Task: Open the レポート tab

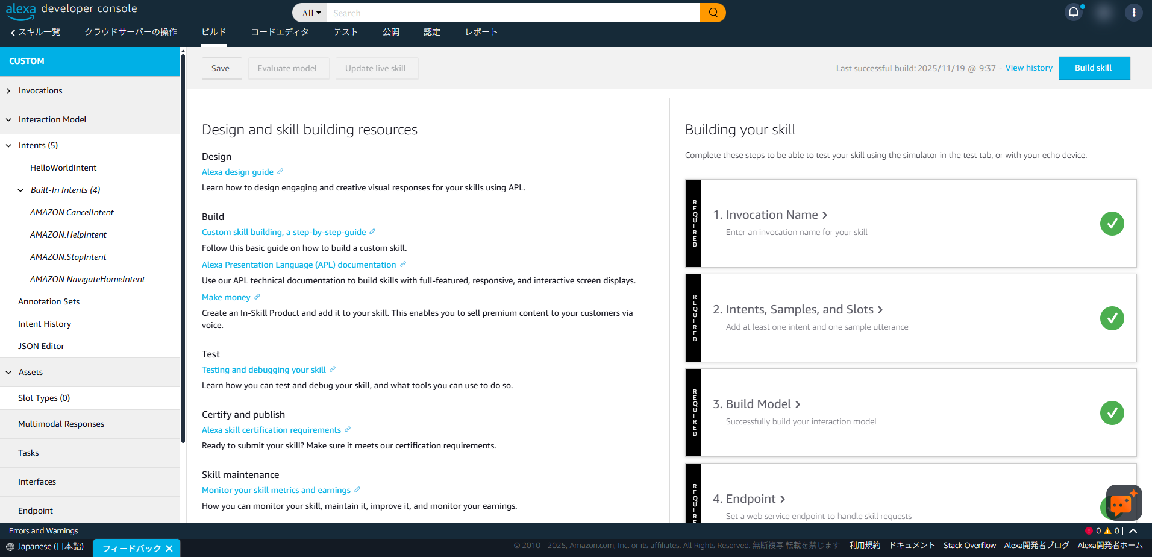Action: tap(481, 32)
